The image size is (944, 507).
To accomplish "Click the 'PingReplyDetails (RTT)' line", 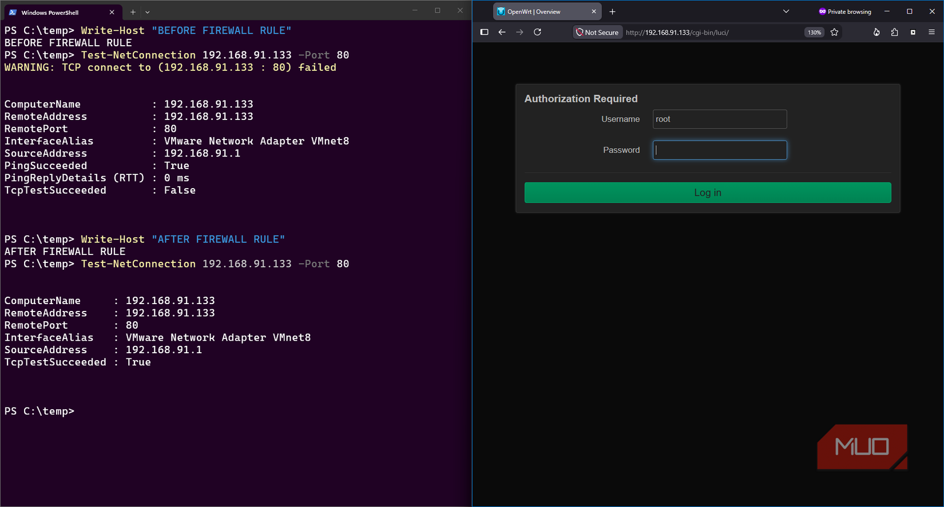I will 97,178.
